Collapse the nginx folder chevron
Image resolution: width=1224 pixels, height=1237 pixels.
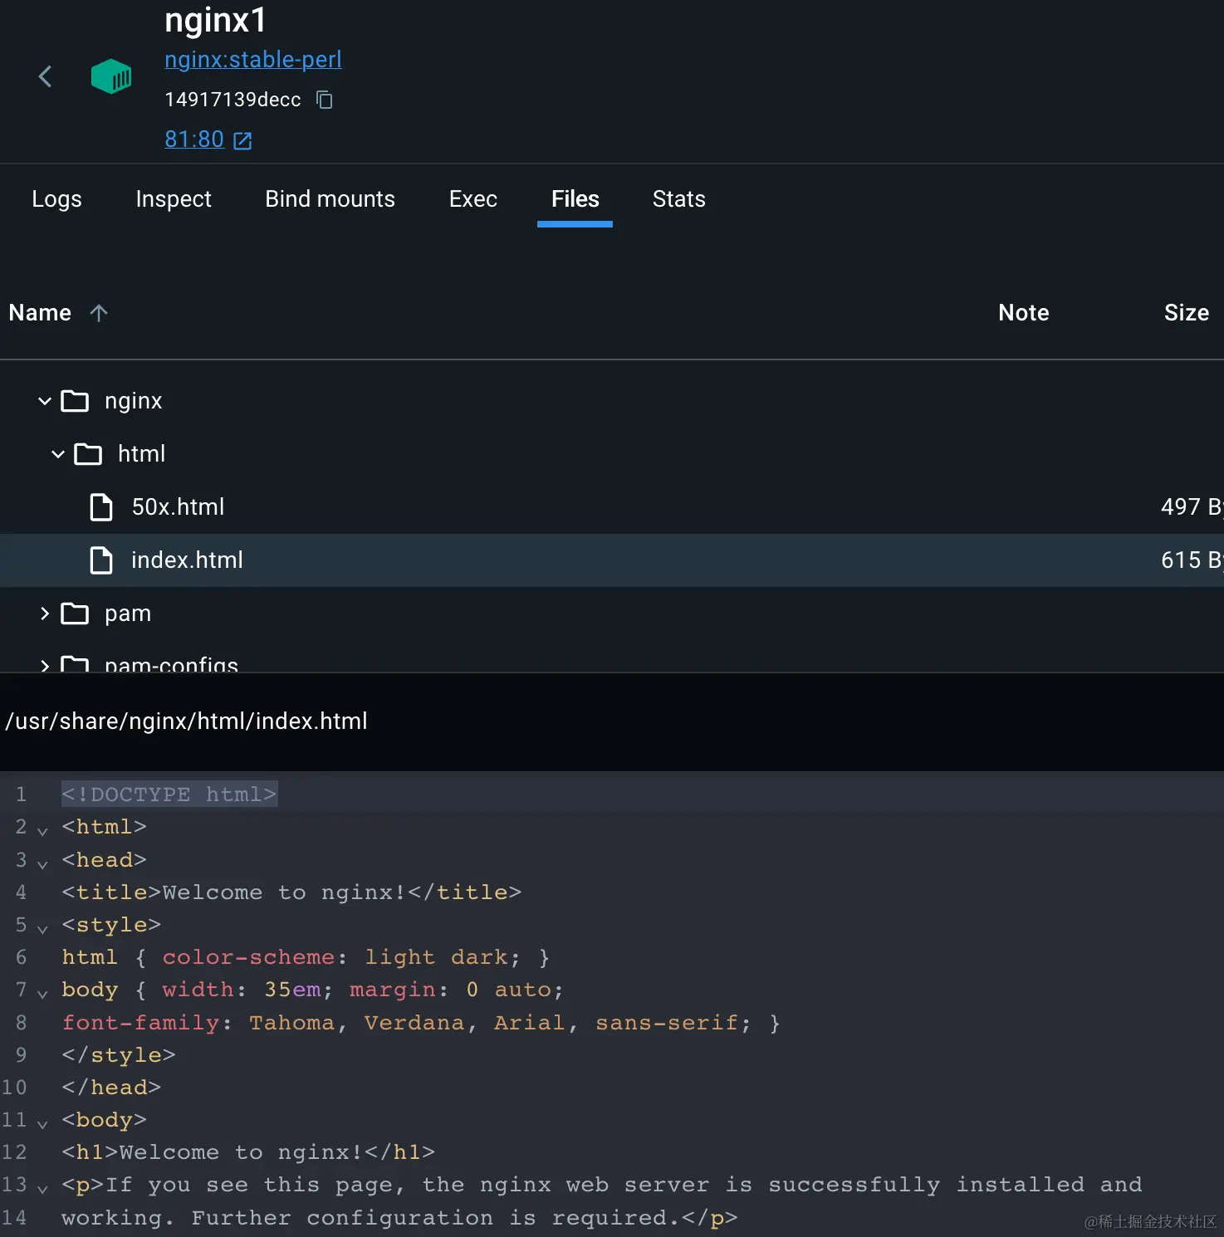[45, 401]
